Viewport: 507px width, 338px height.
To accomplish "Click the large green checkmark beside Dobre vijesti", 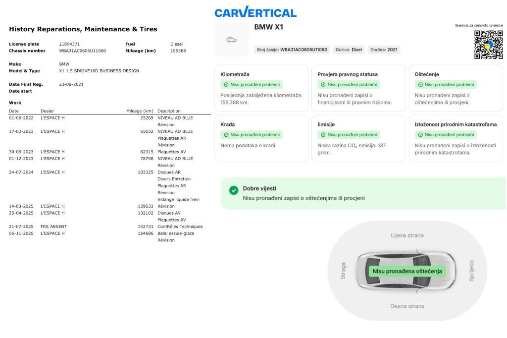I will pos(234,190).
